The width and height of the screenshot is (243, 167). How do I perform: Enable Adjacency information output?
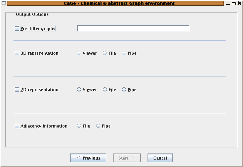tap(17, 126)
